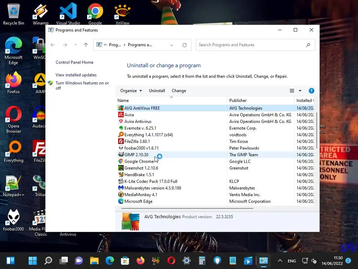Open Settings gear in taskbar

pos(187,261)
